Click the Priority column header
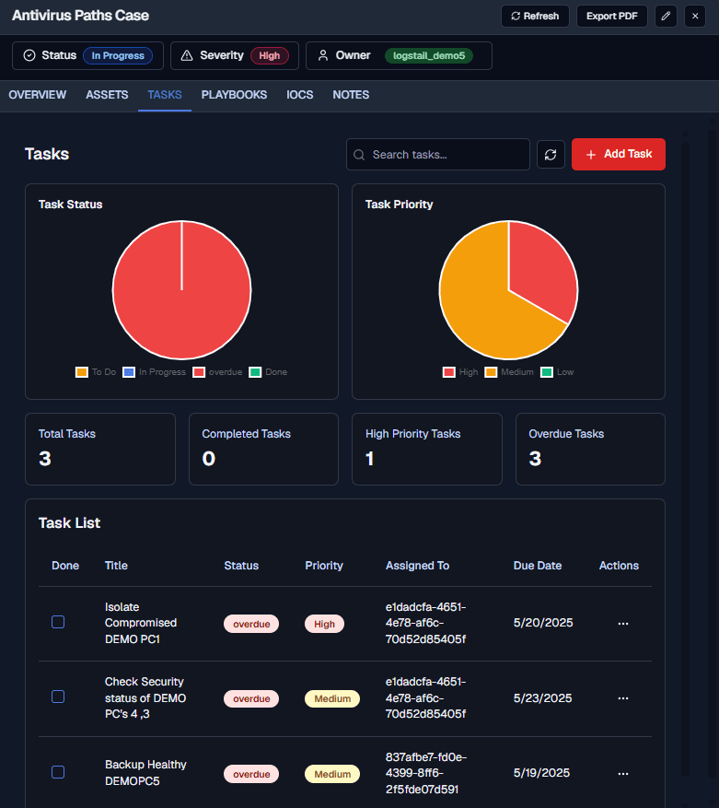This screenshot has height=808, width=719. (324, 566)
